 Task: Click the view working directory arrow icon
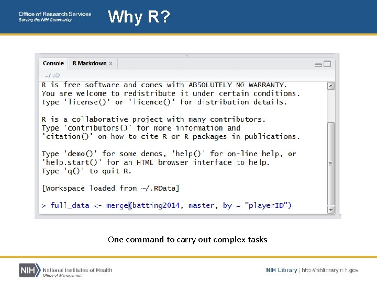(x=57, y=76)
